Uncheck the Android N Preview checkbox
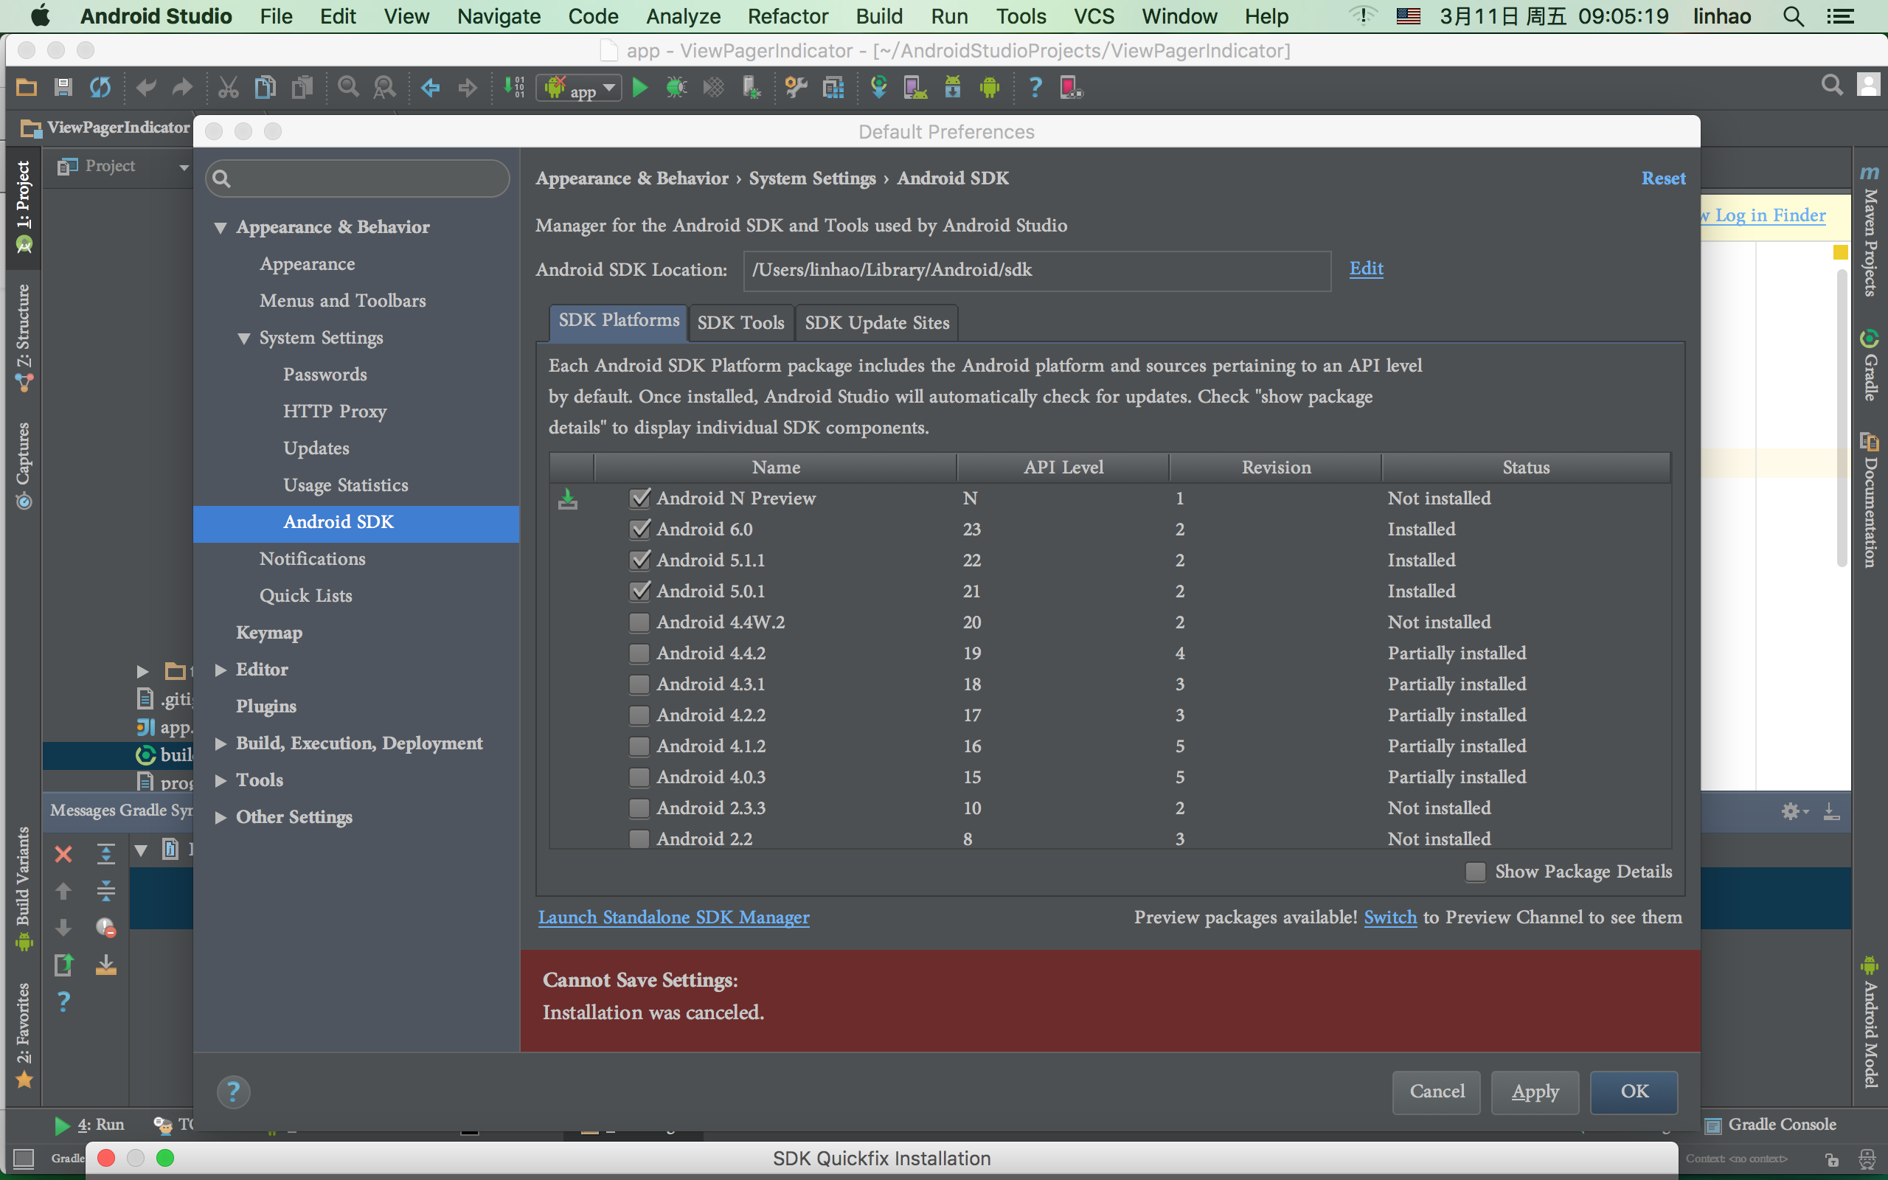Viewport: 1888px width, 1180px height. tap(639, 498)
